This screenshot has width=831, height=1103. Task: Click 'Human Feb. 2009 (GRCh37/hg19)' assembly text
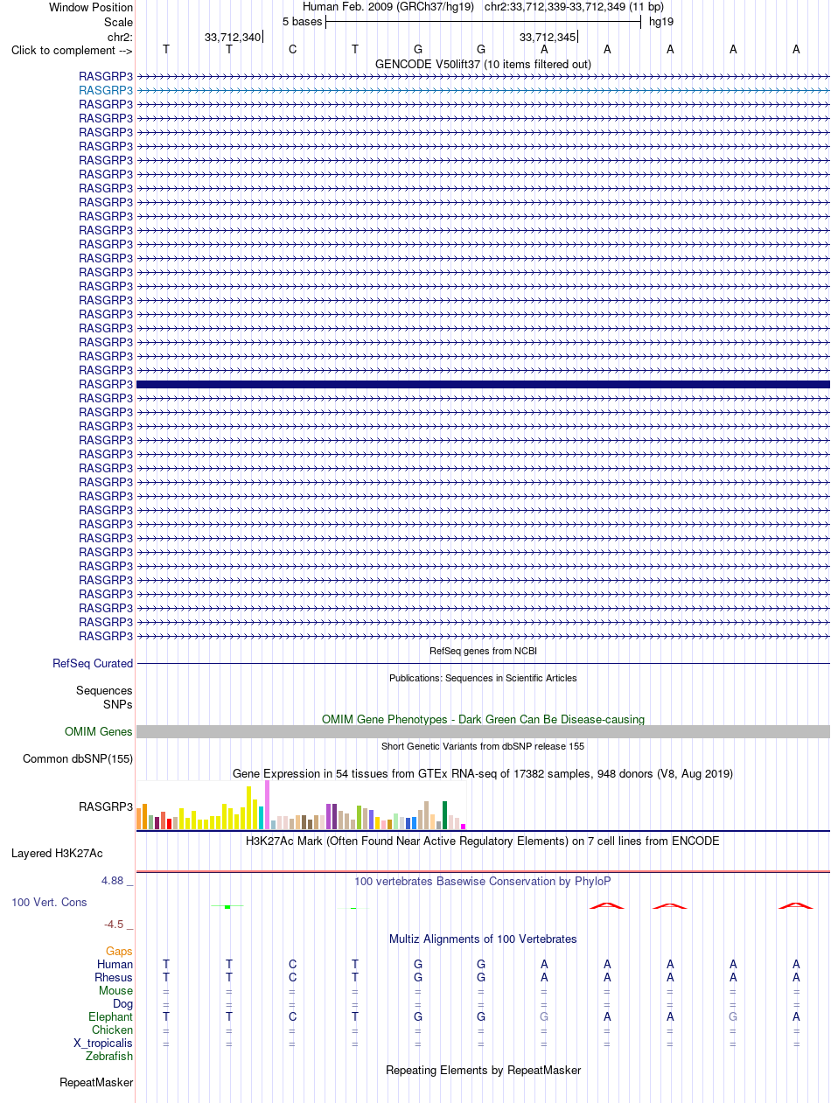[x=388, y=7]
